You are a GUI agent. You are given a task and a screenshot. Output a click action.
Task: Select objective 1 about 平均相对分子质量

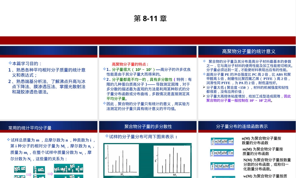click(47, 72)
